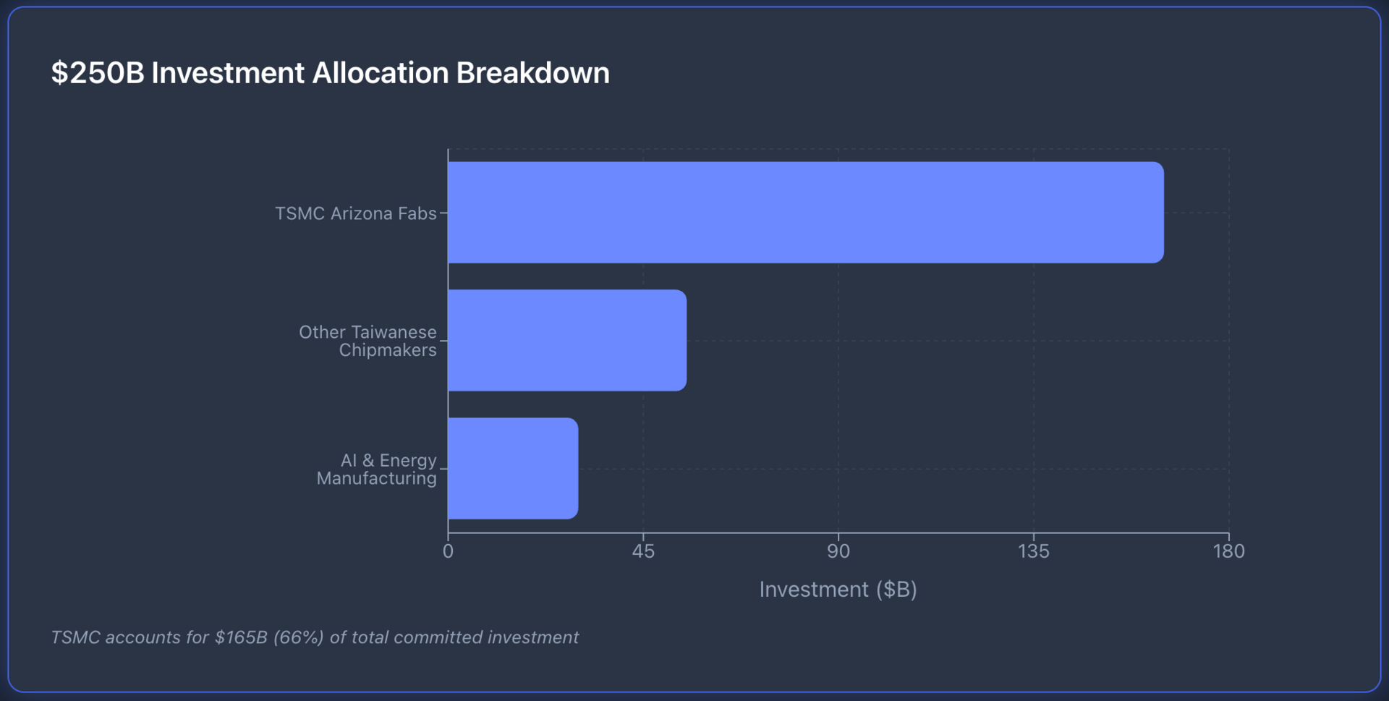1389x701 pixels.
Task: Click the 90 tick label
Action: point(838,552)
